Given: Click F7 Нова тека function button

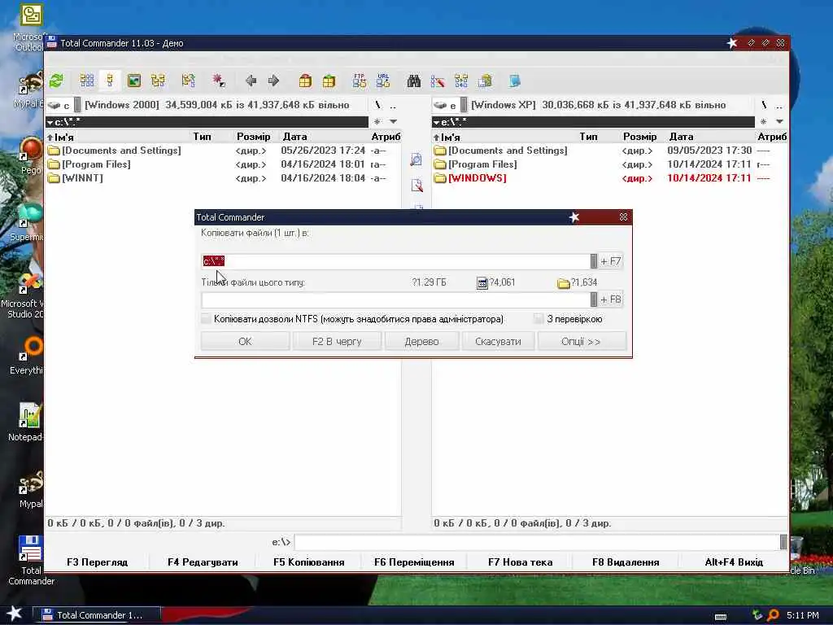Looking at the screenshot, I should pos(520,562).
